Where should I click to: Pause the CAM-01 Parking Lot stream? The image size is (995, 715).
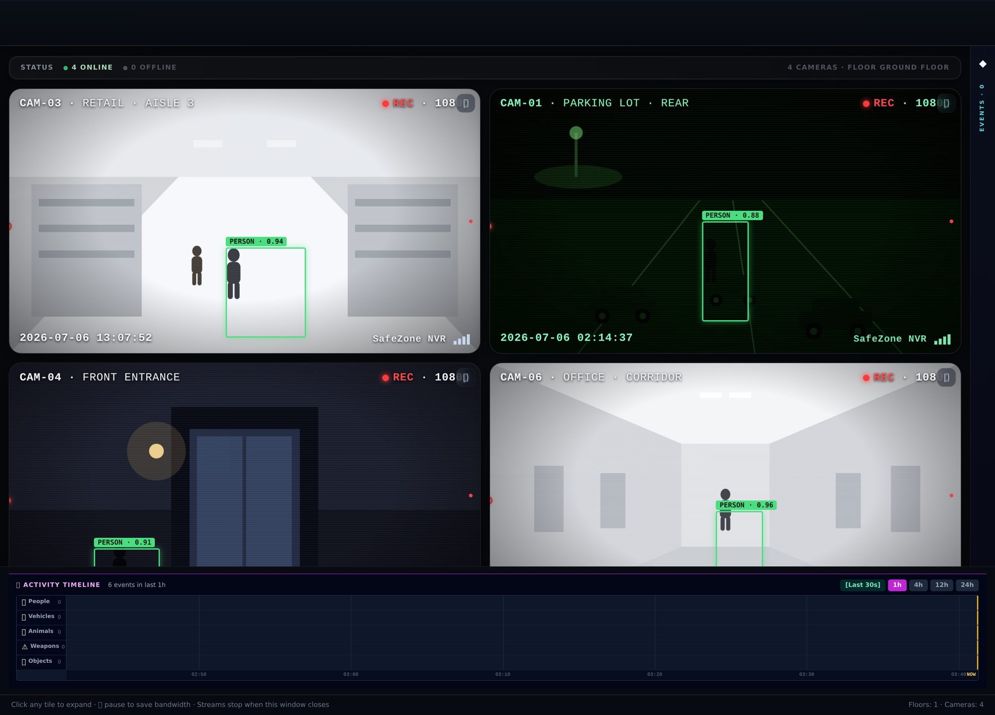[946, 103]
